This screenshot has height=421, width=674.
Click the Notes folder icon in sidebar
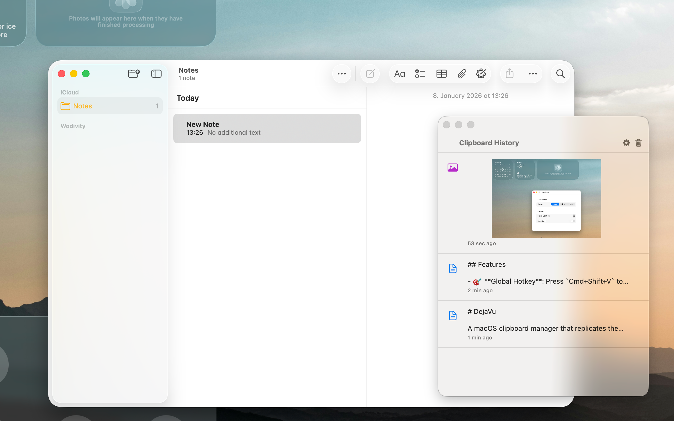(65, 106)
